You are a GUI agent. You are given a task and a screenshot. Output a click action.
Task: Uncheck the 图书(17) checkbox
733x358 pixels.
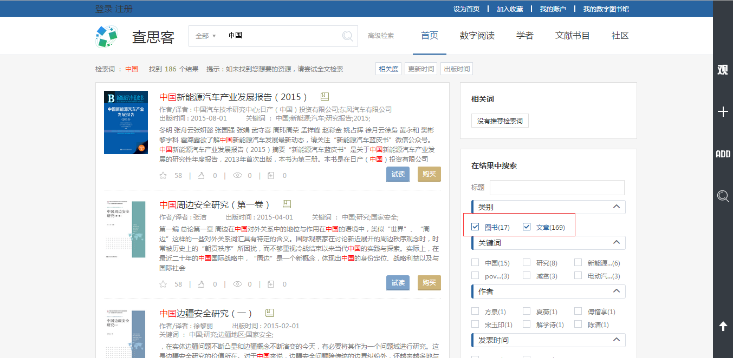pyautogui.click(x=475, y=227)
